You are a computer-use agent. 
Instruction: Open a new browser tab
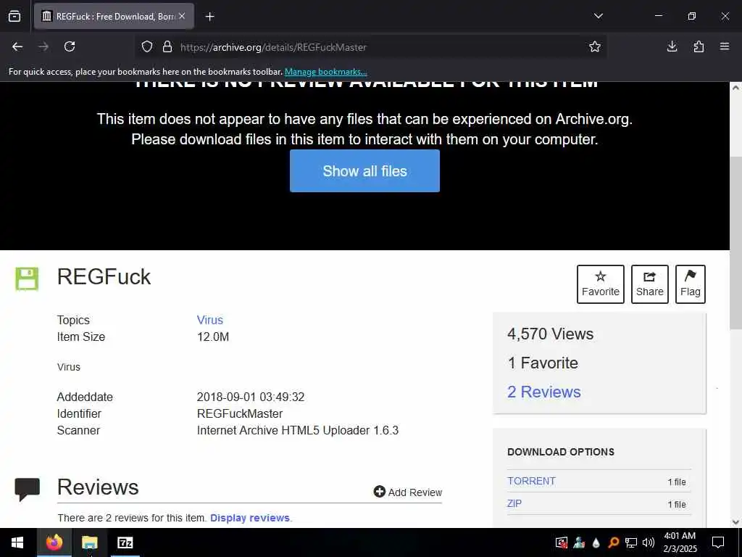pos(209,17)
